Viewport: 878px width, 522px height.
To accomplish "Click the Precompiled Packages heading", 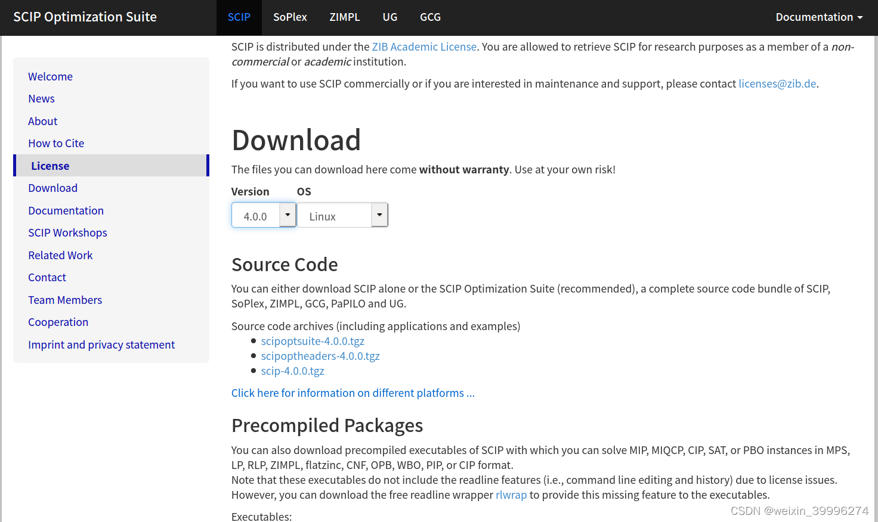I will coord(327,425).
